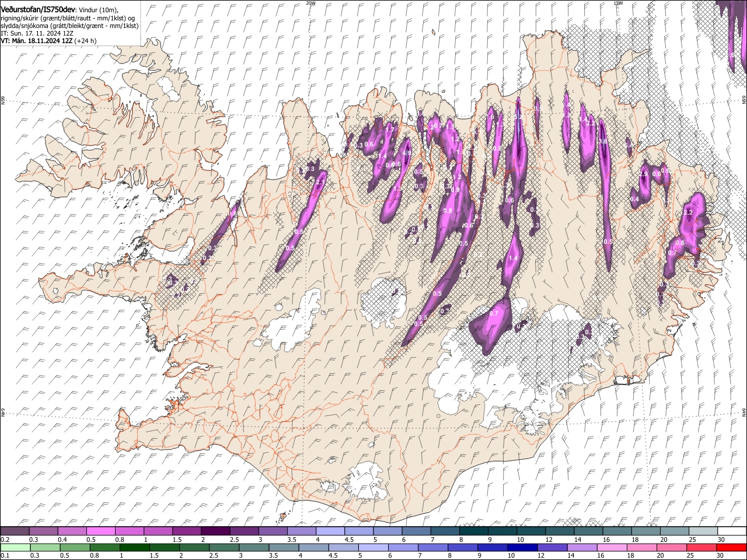Select bottom-row green swatch between 0.5 and 0.8

click(75, 547)
